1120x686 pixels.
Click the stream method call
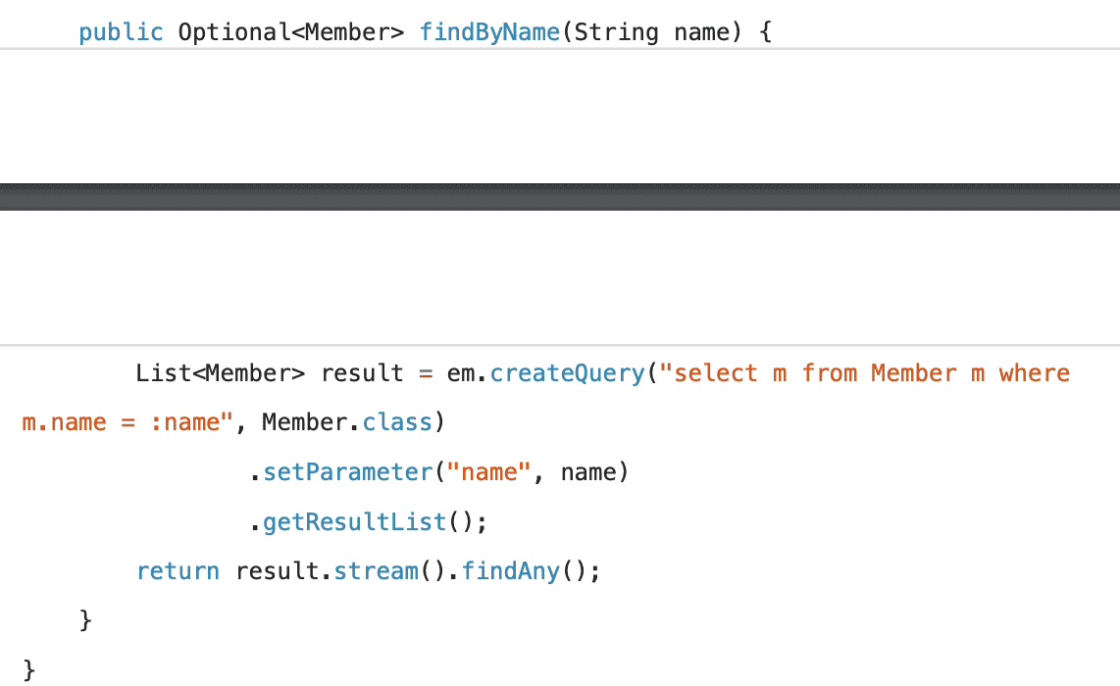pos(376,570)
